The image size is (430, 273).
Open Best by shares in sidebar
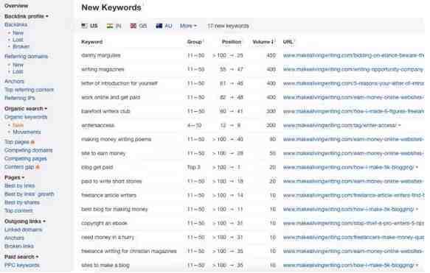point(22,202)
